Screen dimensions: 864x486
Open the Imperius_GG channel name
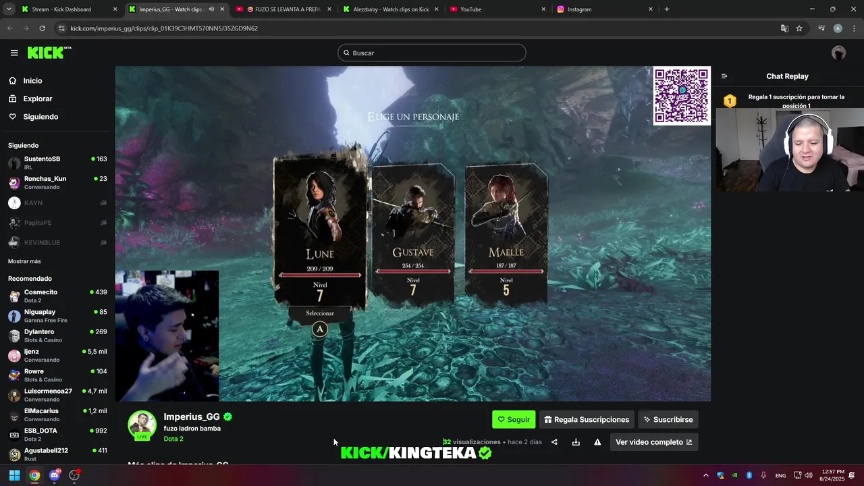pos(192,417)
